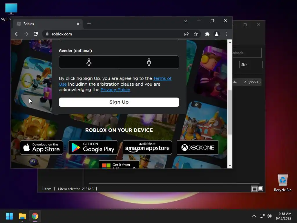This screenshot has height=223, width=297.
Task: Maximize the Chrome window
Action: (212, 21)
